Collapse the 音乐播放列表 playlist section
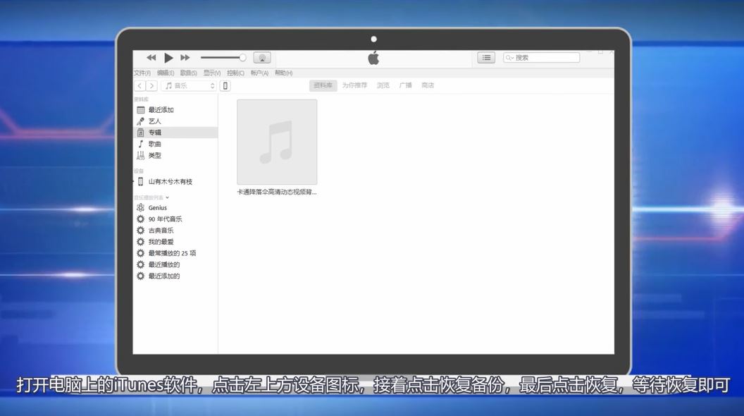This screenshot has width=744, height=416. (167, 197)
